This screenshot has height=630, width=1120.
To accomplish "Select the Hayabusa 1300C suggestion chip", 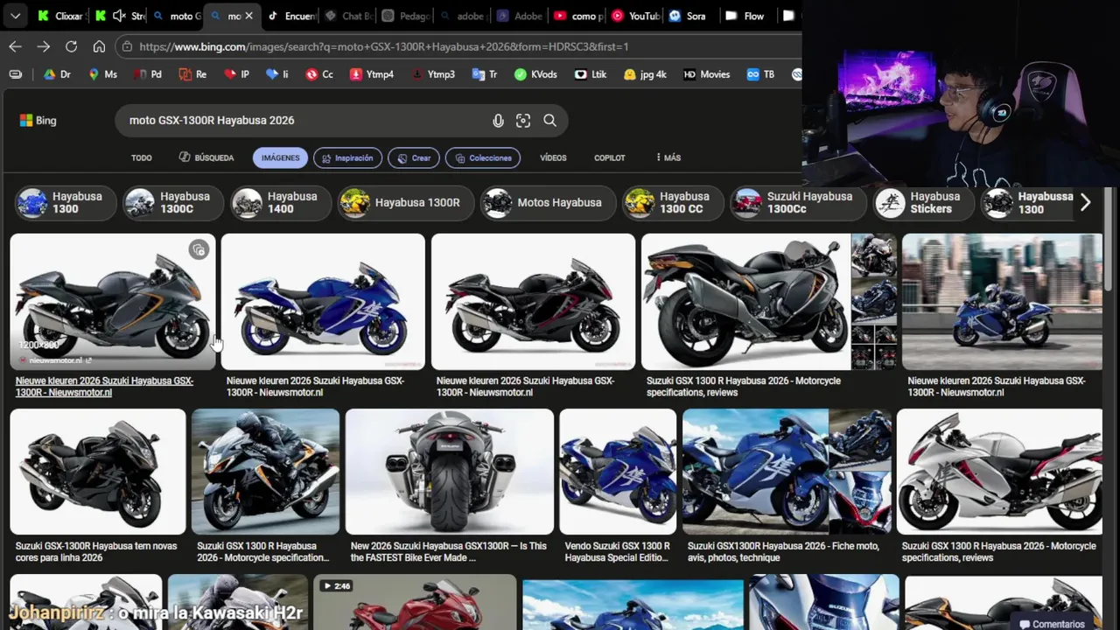I will [x=172, y=203].
